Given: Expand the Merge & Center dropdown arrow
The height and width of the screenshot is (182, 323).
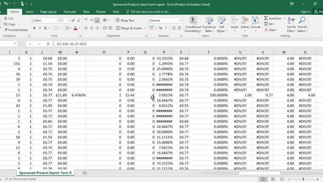Looking at the screenshot, I should pyautogui.click(x=145, y=28).
